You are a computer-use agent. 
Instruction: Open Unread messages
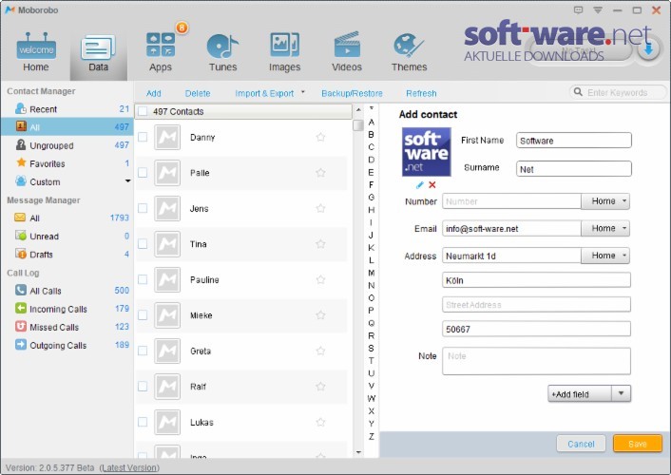tap(67, 237)
